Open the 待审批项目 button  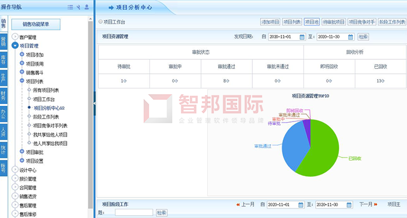334,22
